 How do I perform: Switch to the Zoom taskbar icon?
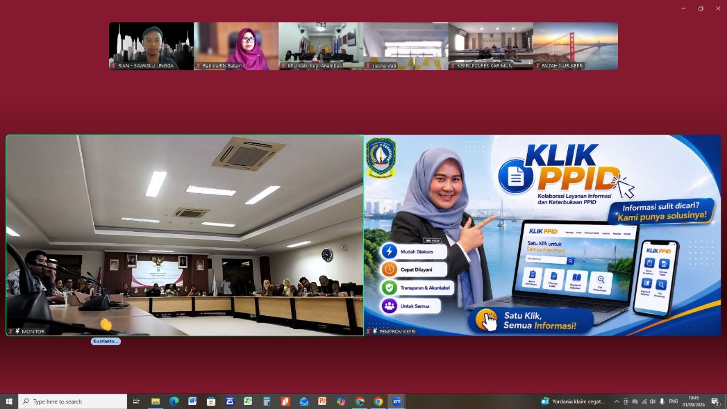[x=396, y=402]
